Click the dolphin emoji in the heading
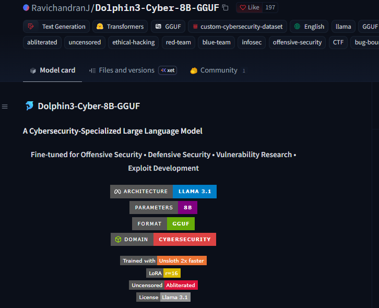This screenshot has height=308, width=379. [29, 106]
